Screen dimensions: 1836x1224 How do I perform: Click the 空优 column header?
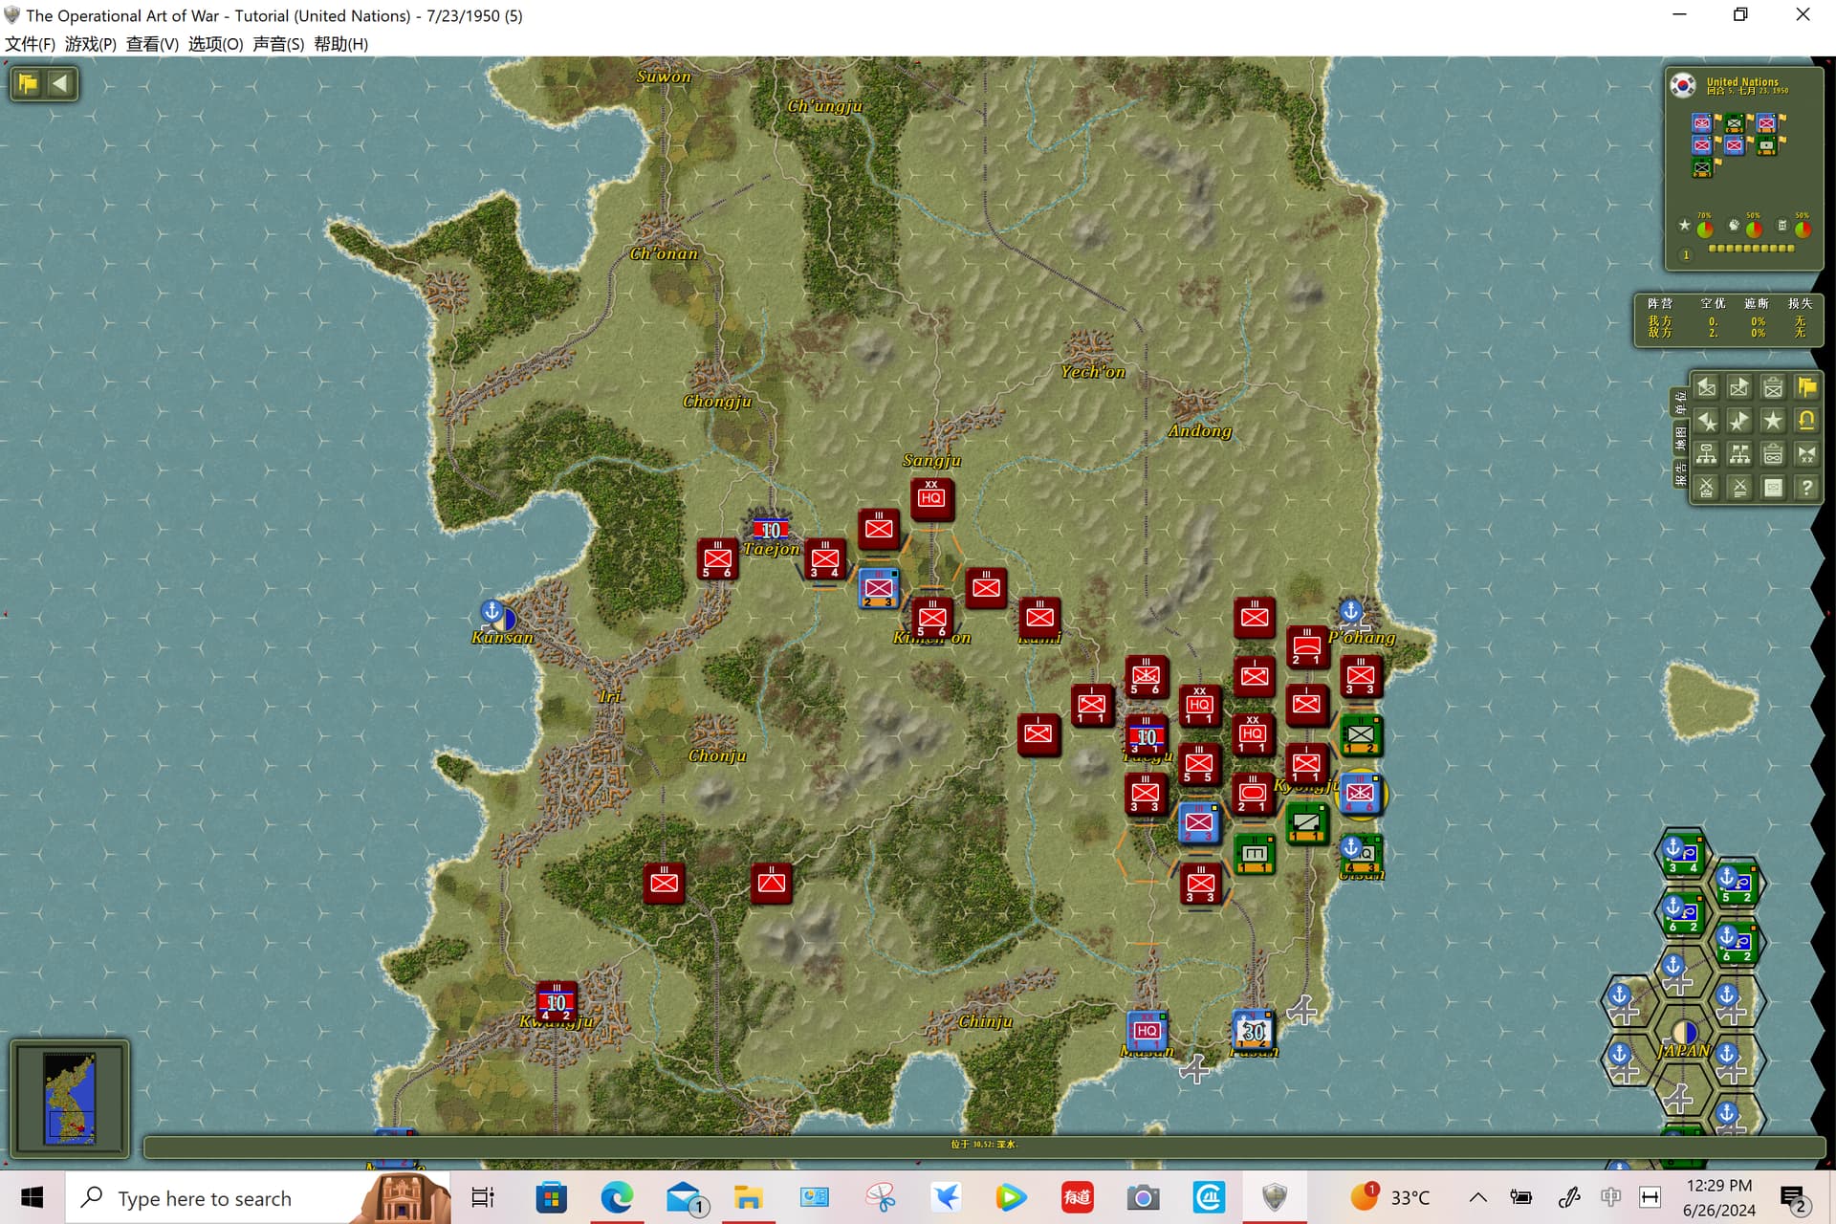[1713, 303]
